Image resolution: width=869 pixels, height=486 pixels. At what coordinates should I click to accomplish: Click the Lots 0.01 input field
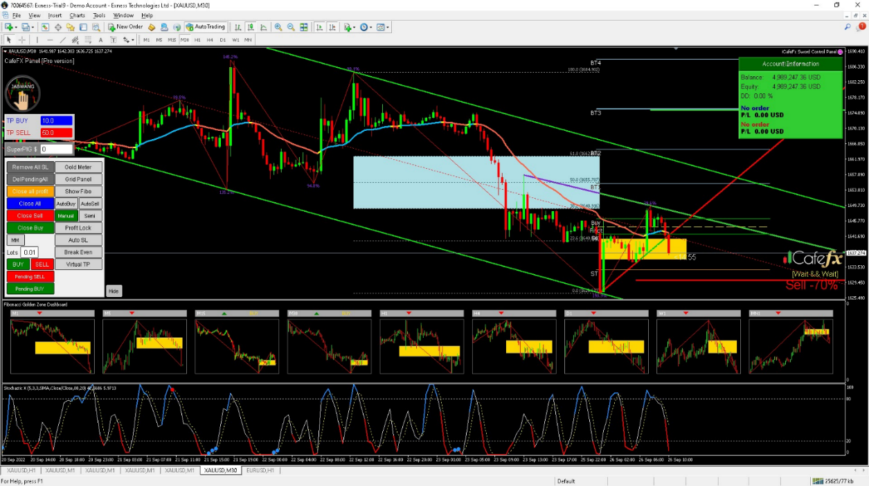click(x=30, y=253)
